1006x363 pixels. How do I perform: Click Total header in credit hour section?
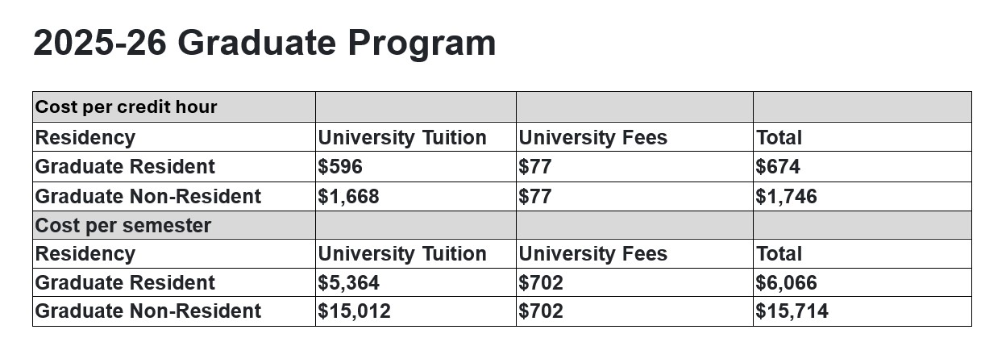tap(779, 137)
